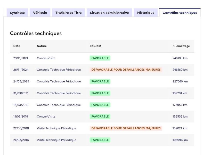Click the Kilométrage column header
The image size is (204, 155).
pos(181,46)
